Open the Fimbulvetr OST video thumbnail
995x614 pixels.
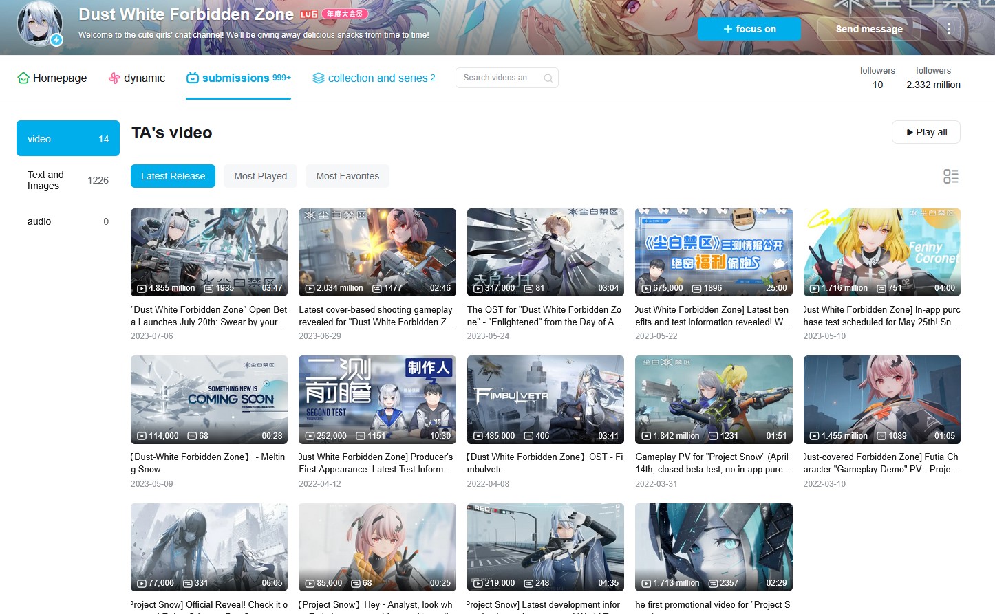pos(546,399)
